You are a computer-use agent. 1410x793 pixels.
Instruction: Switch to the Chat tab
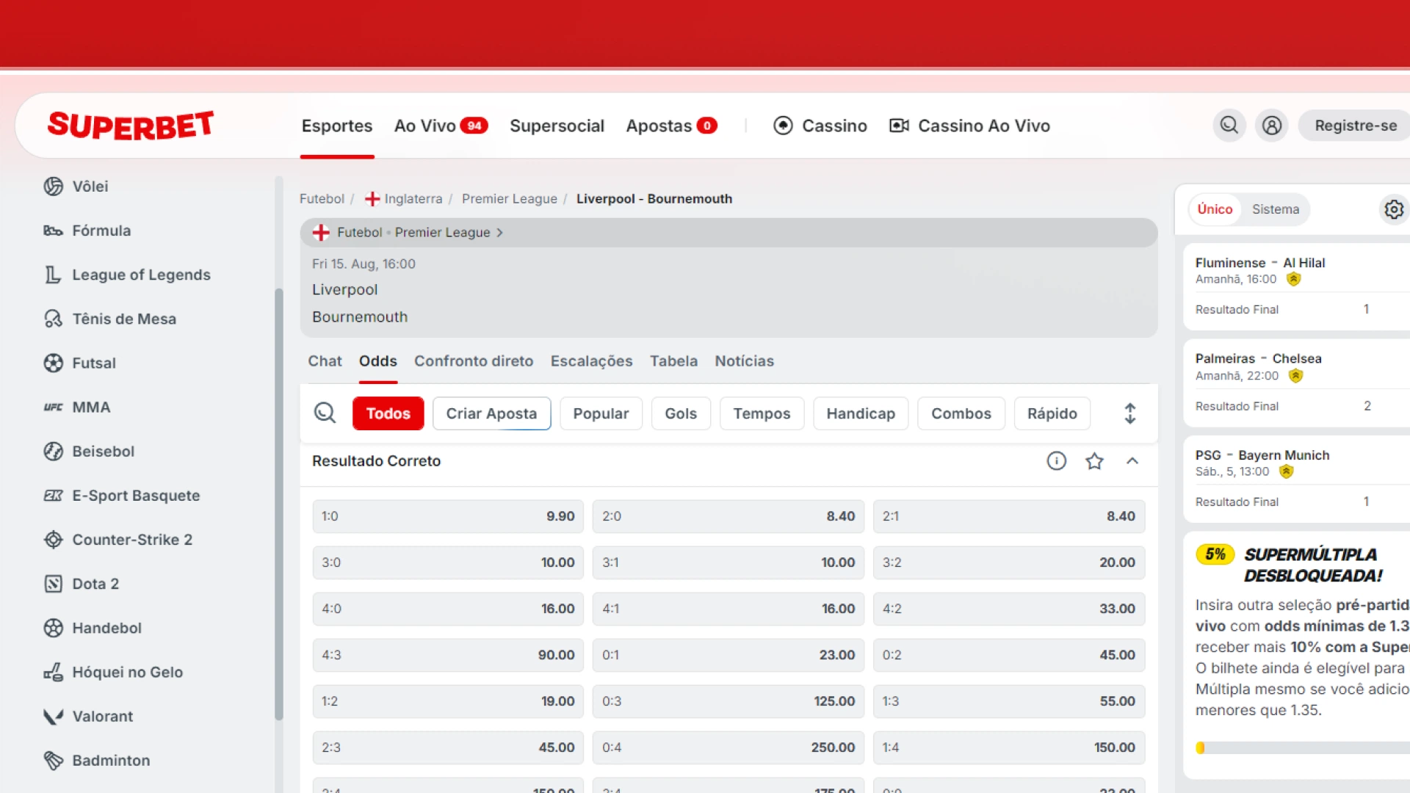click(325, 361)
